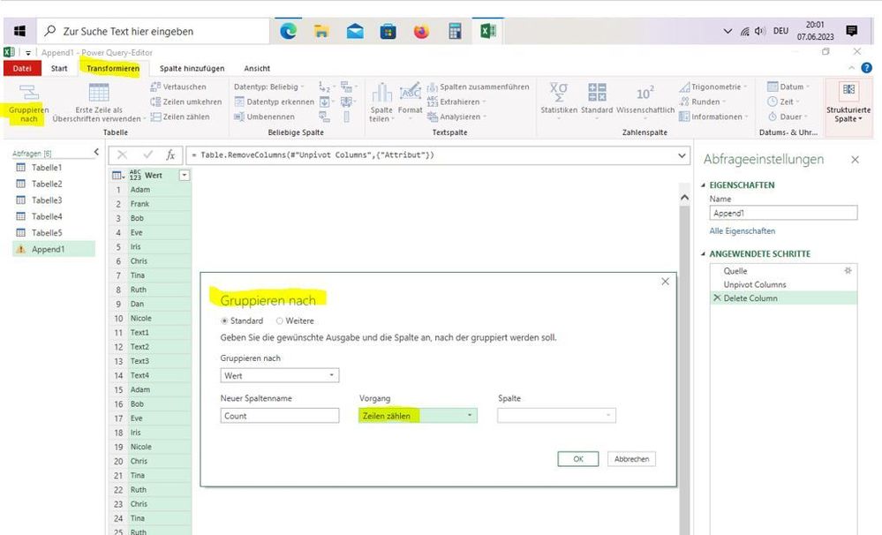The image size is (882, 535).
Task: Click Spalten zusammenführen
Action: (478, 87)
